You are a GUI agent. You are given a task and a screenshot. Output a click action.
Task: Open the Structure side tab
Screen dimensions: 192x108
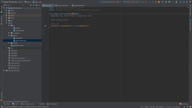pyautogui.click(x=1, y=20)
